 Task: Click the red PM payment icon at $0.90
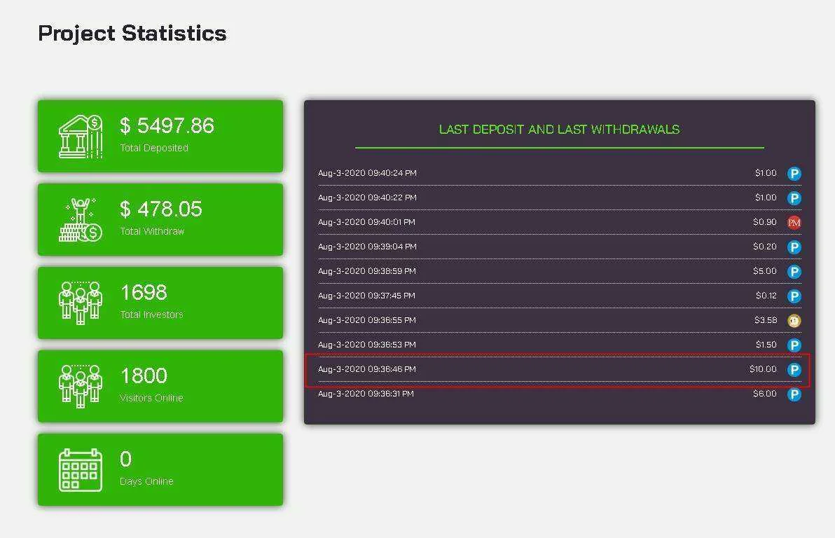[794, 223]
